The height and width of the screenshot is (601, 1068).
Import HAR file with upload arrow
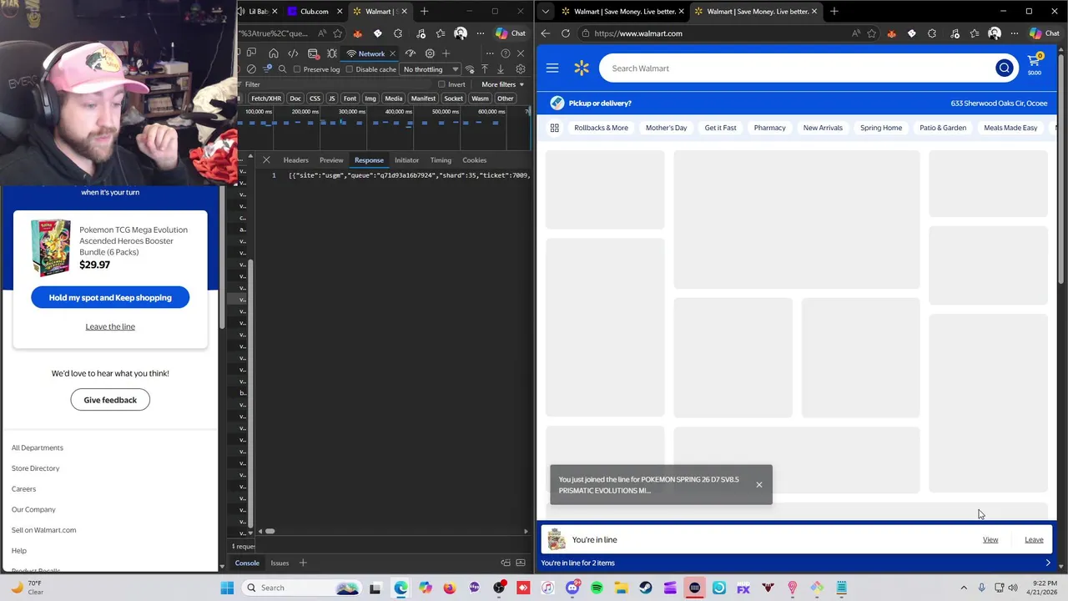485,69
